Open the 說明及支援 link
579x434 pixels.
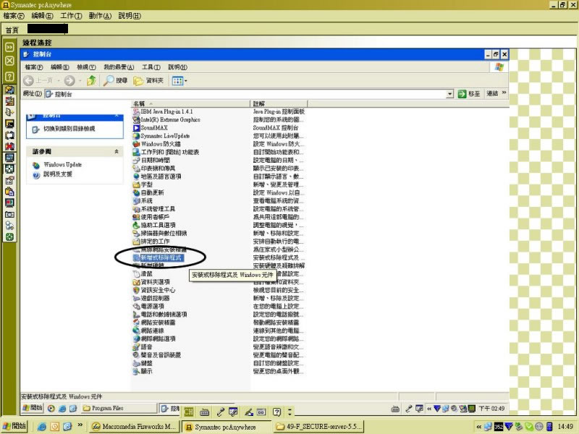pos(58,174)
